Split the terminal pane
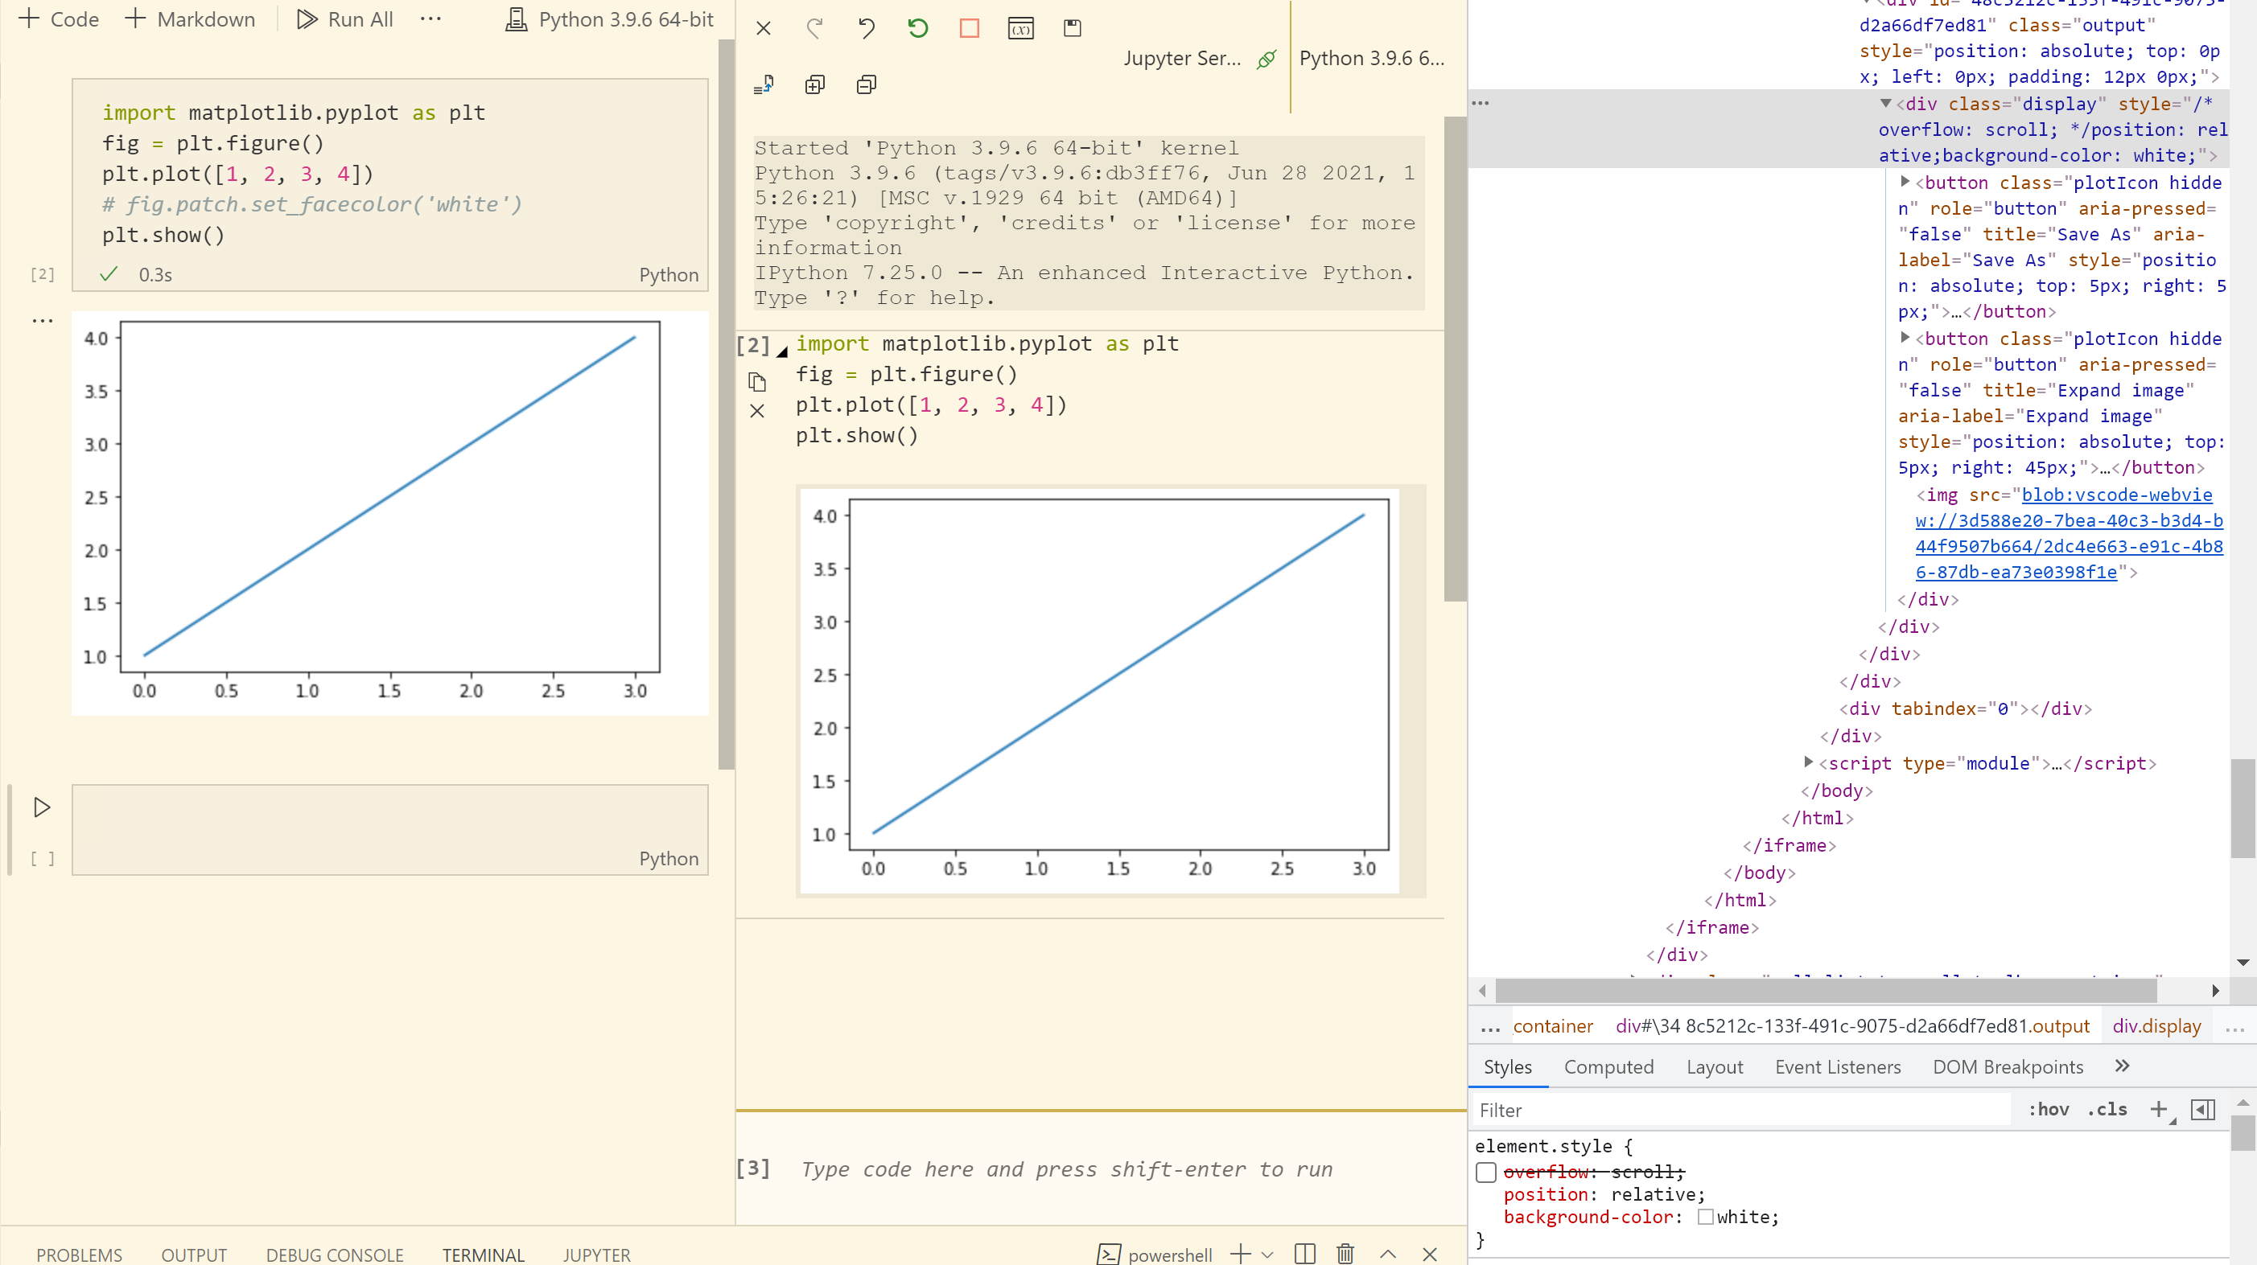2257x1265 pixels. [1304, 1253]
